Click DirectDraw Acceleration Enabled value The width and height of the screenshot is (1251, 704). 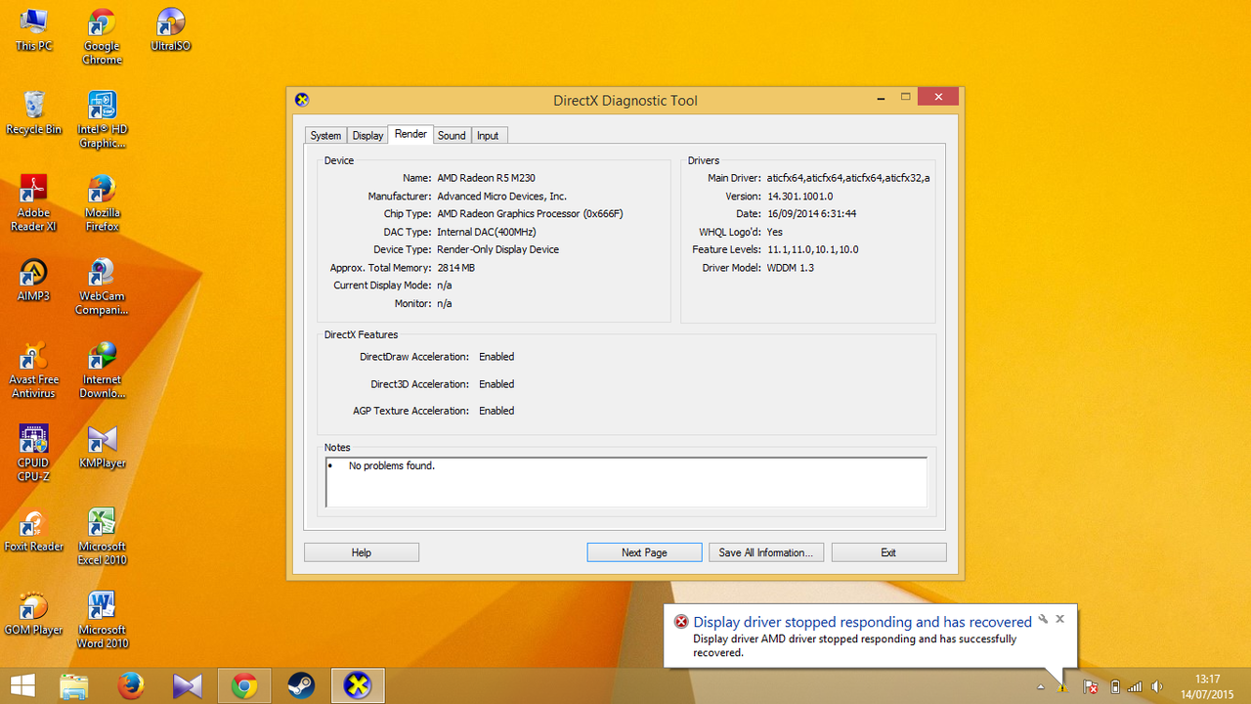[x=496, y=357]
